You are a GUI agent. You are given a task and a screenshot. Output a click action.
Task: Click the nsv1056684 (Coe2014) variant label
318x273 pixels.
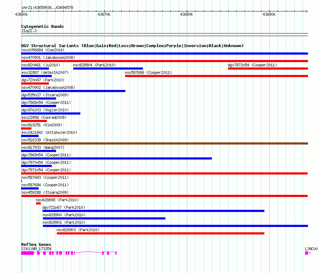pyautogui.click(x=43, y=50)
